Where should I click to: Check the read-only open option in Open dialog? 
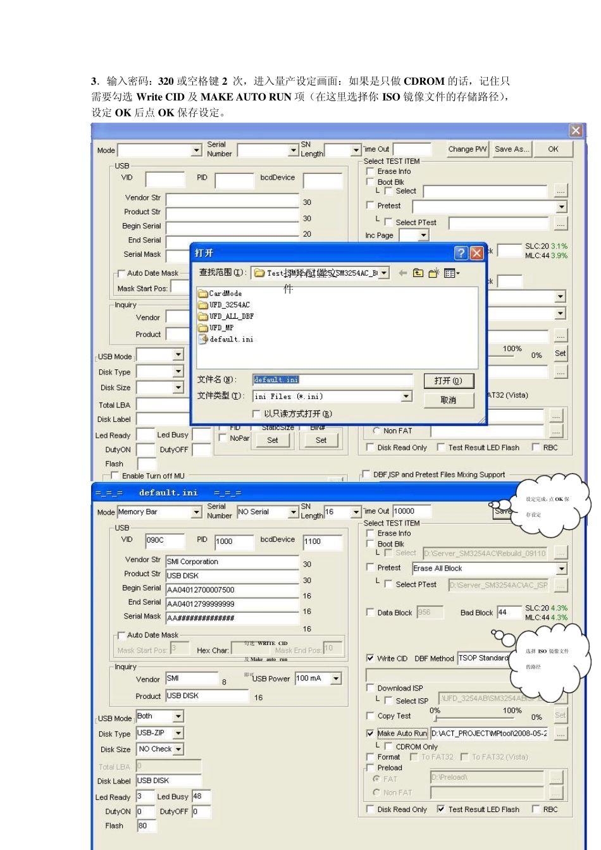click(256, 414)
